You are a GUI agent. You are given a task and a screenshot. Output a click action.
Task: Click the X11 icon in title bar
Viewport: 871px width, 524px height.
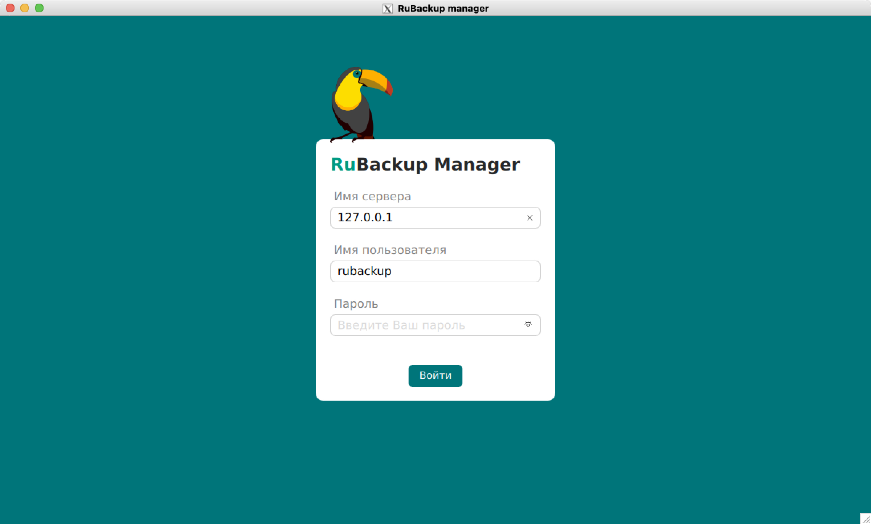click(x=388, y=8)
